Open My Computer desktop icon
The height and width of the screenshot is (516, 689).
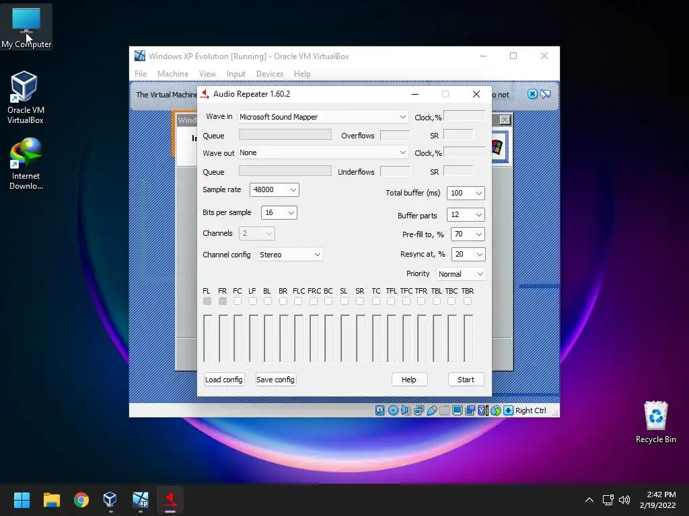26,27
